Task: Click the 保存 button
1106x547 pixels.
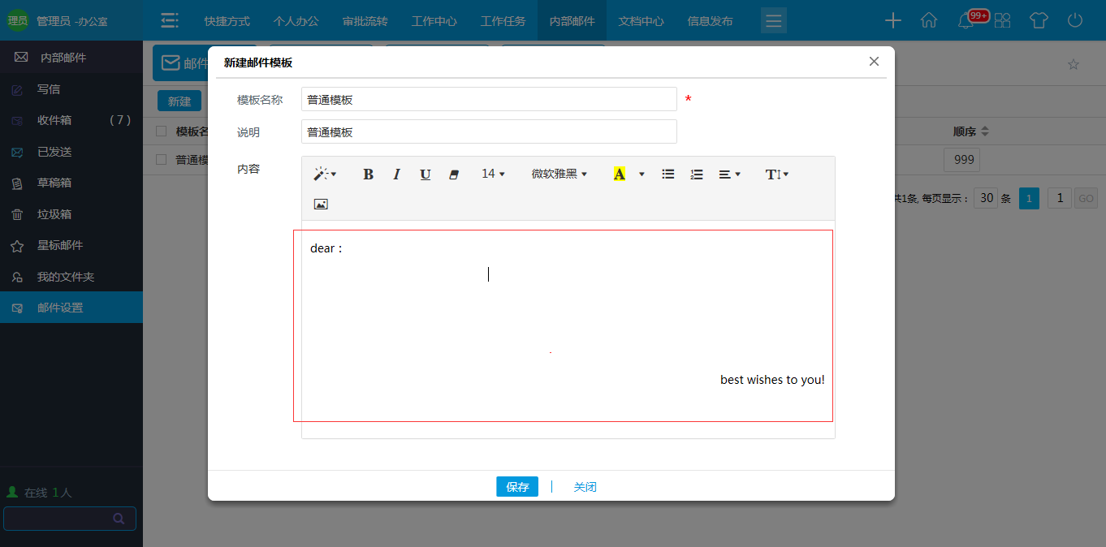Action: tap(516, 487)
